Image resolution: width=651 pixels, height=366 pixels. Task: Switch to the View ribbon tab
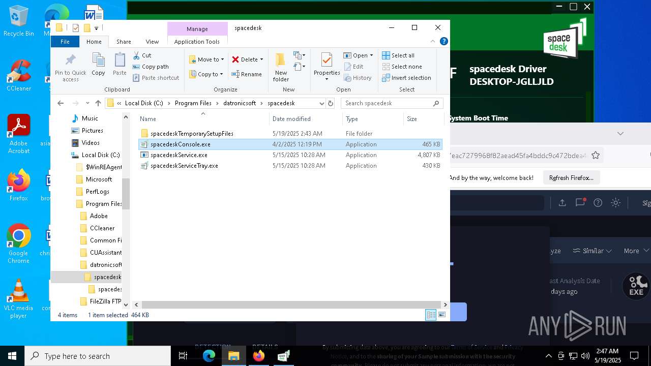pos(152,42)
